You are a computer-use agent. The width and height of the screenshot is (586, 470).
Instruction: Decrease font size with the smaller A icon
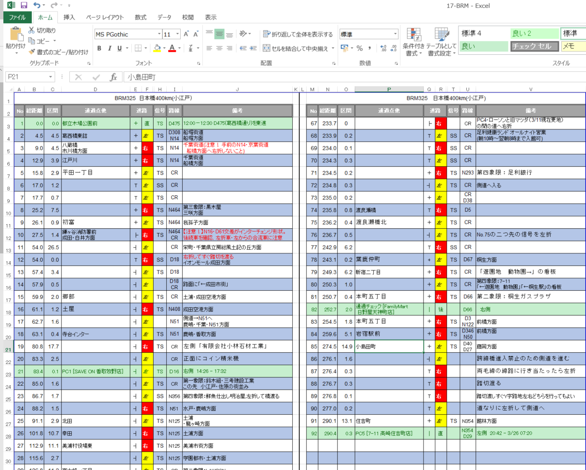[196, 34]
